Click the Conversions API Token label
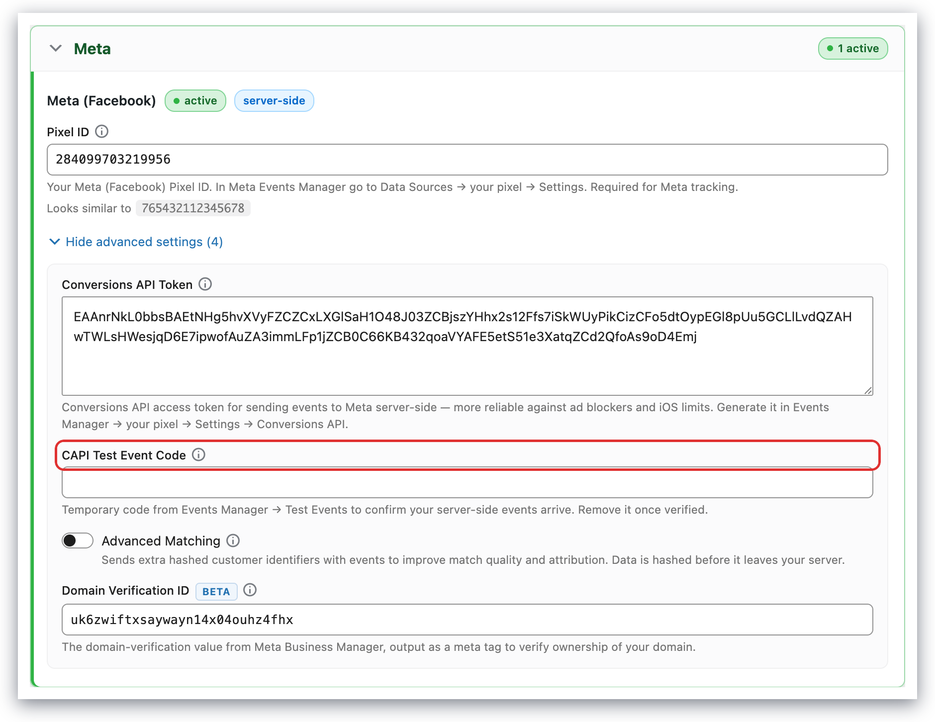935x722 pixels. tap(127, 285)
